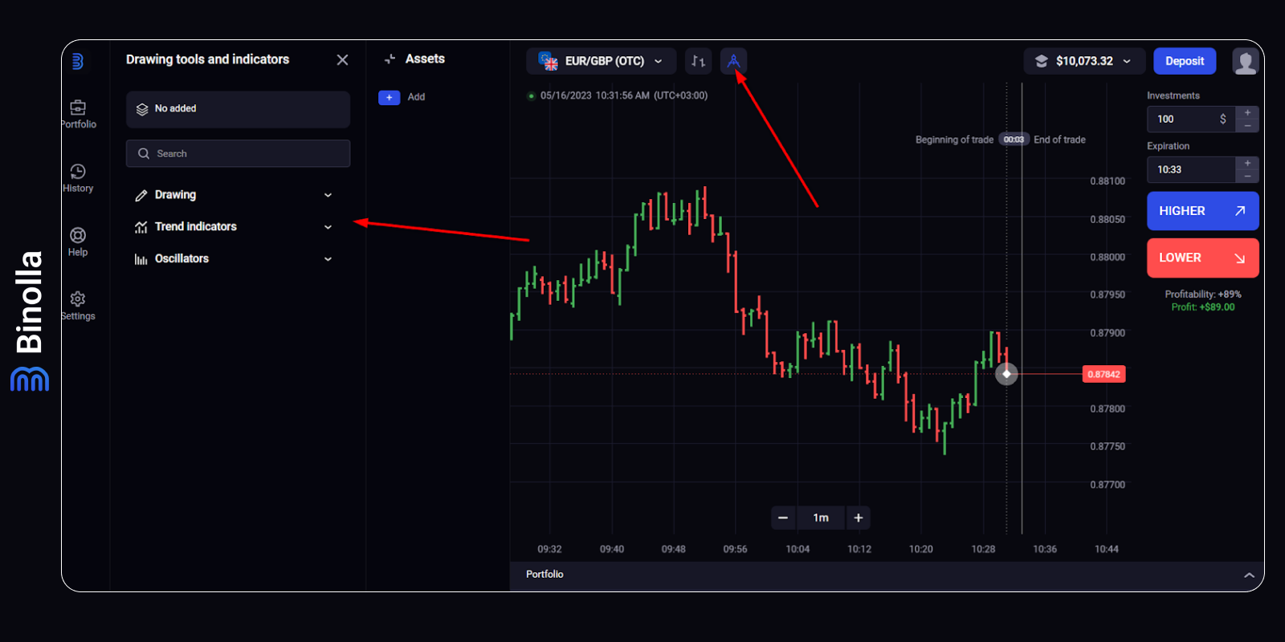Click the user profile avatar
The width and height of the screenshot is (1285, 642).
(x=1245, y=61)
